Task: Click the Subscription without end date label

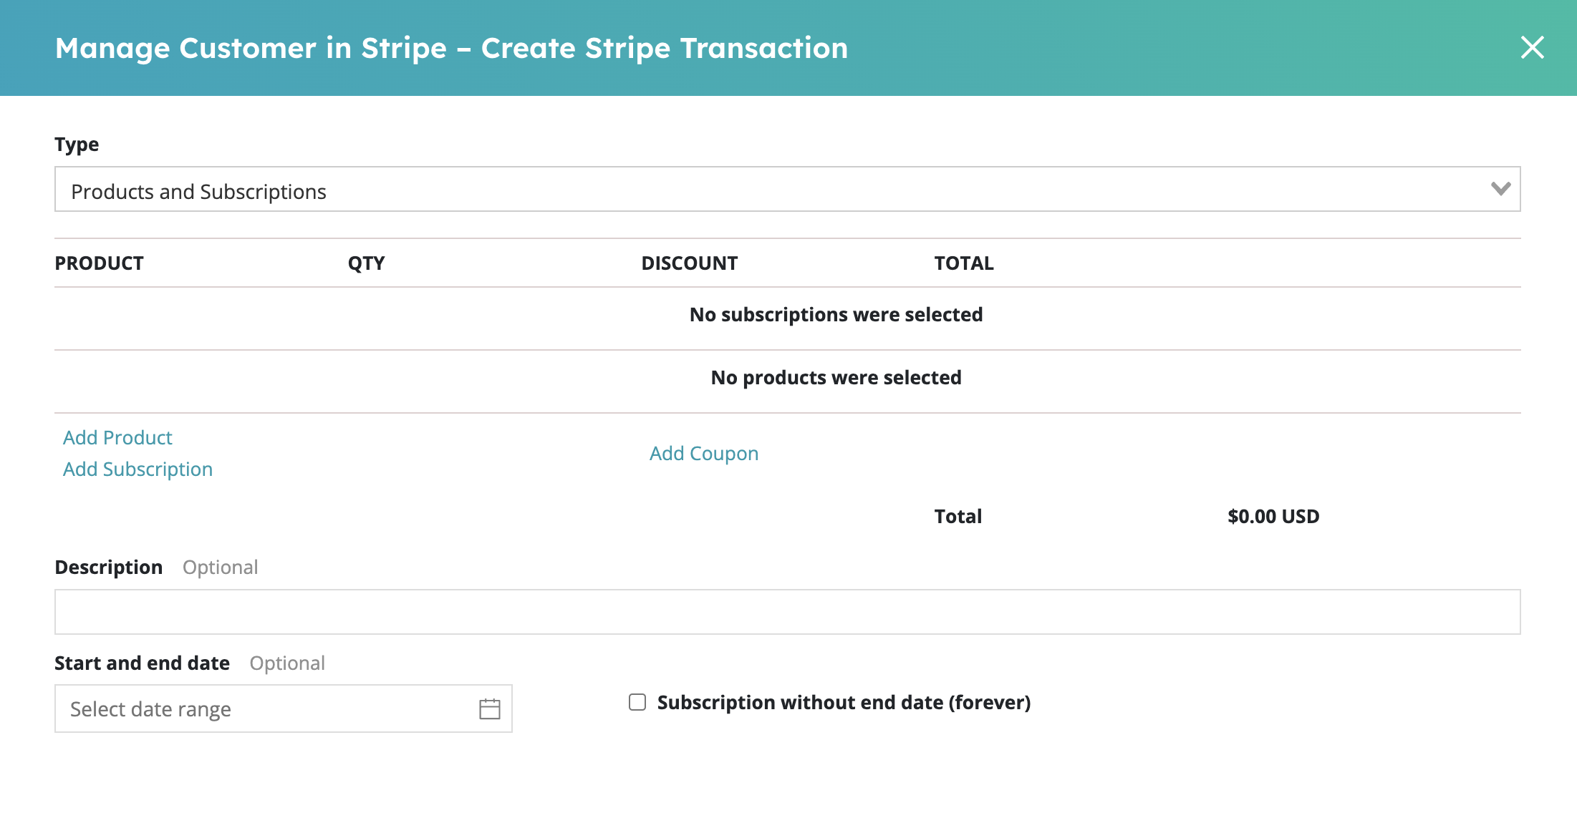Action: 844,703
